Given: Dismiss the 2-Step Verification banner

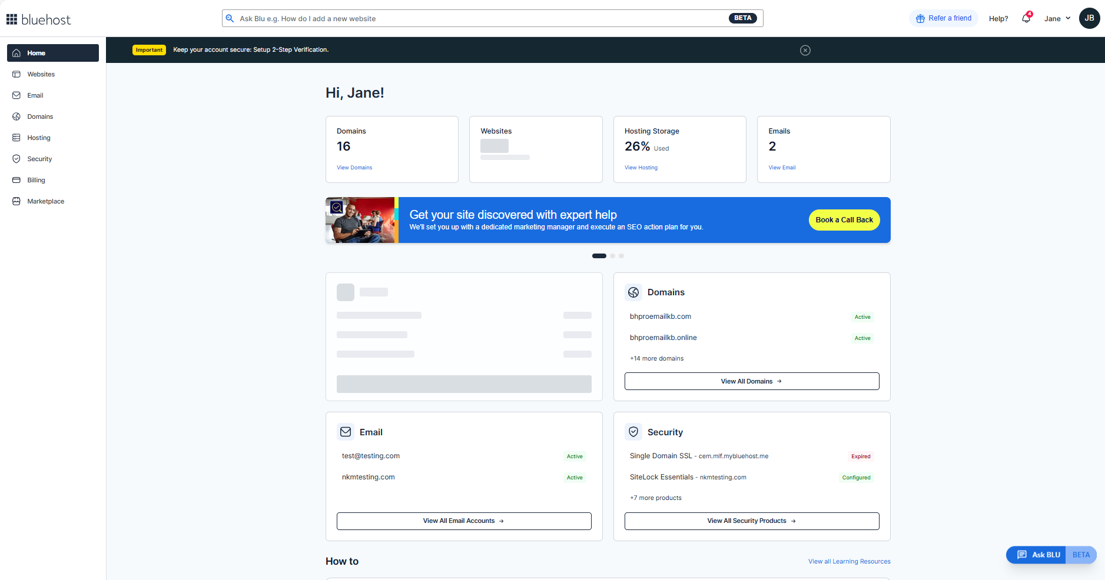Looking at the screenshot, I should click(805, 50).
